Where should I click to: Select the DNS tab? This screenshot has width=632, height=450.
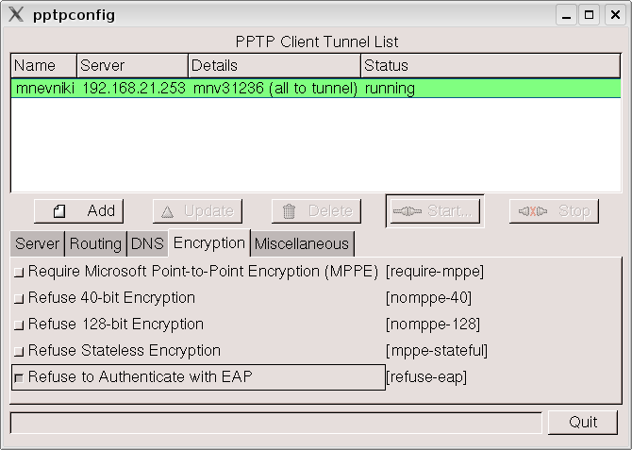click(x=147, y=243)
